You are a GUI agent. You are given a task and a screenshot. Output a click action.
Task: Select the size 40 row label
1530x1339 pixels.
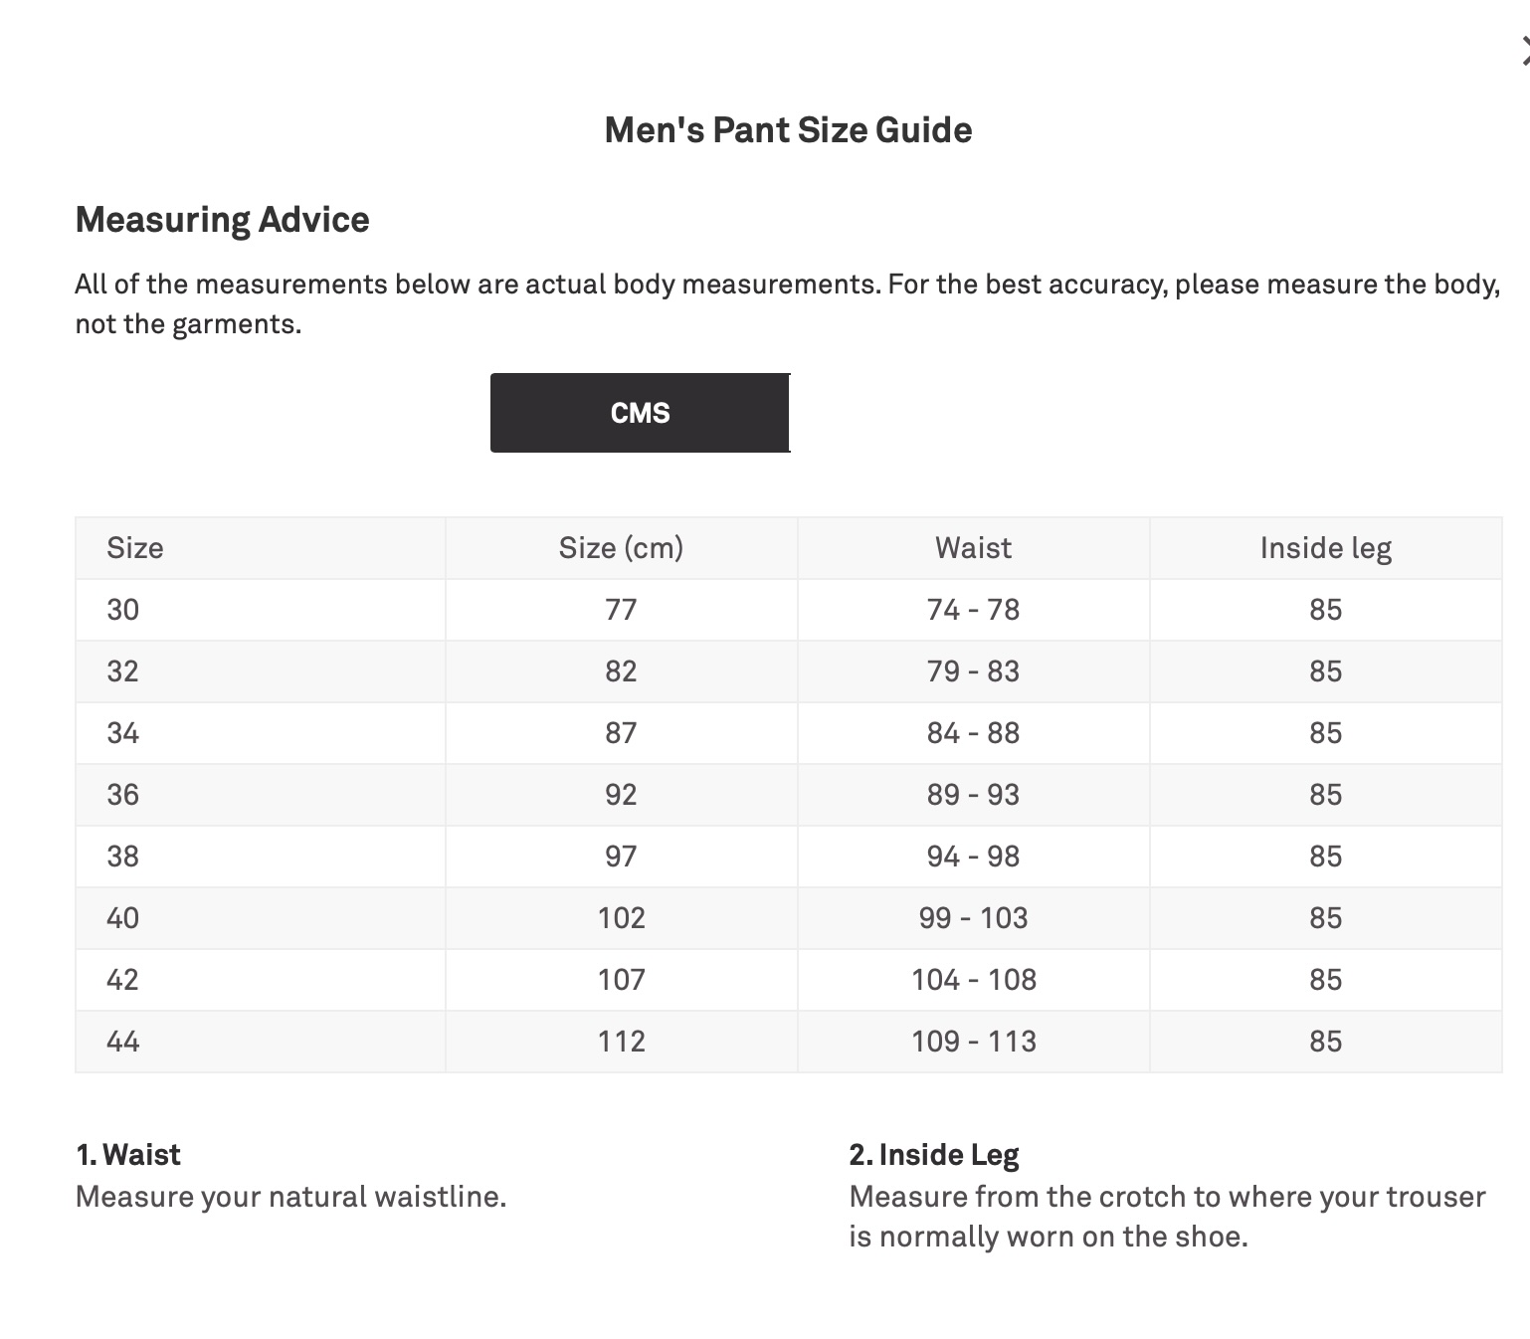[x=123, y=918]
